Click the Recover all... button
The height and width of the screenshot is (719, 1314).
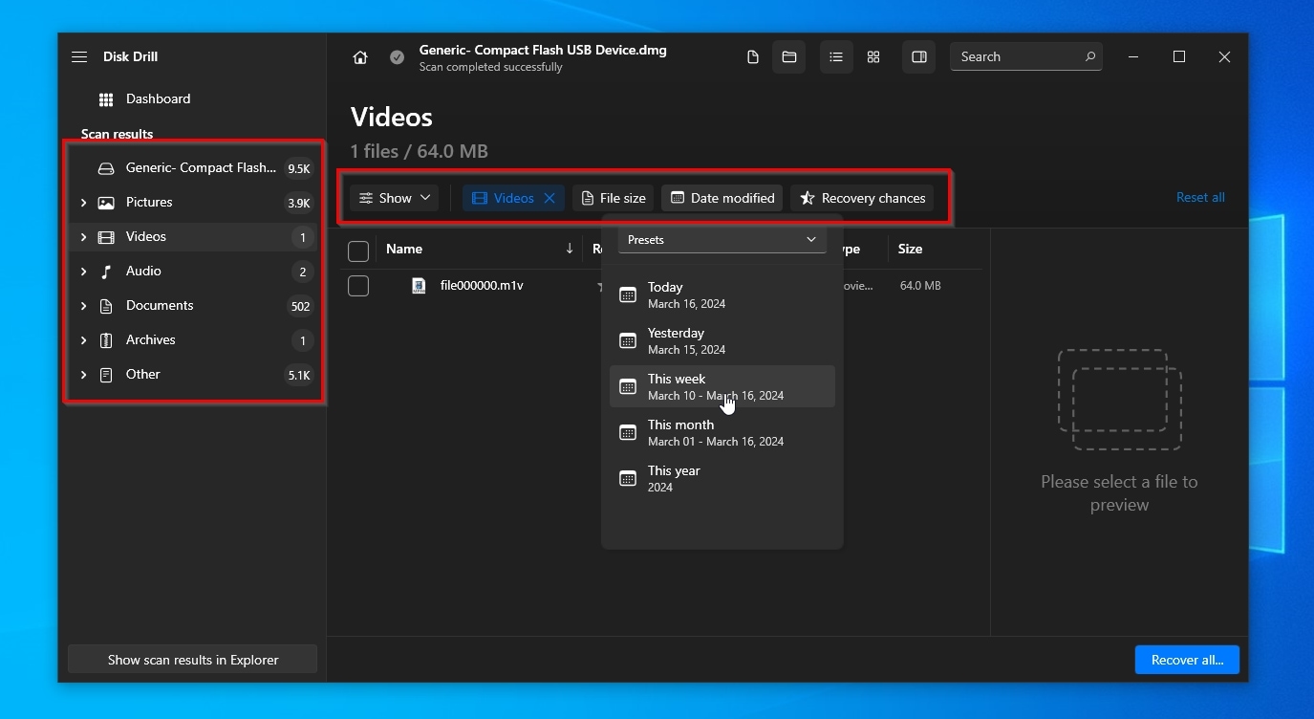[1187, 660]
